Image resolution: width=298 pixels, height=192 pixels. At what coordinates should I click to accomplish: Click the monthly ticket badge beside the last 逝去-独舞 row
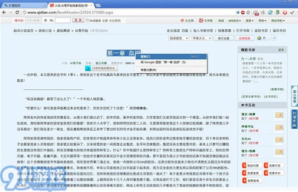point(279,152)
